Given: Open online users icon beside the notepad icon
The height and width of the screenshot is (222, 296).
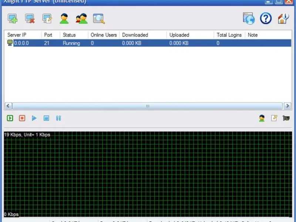Looking at the screenshot, I should (262, 118).
